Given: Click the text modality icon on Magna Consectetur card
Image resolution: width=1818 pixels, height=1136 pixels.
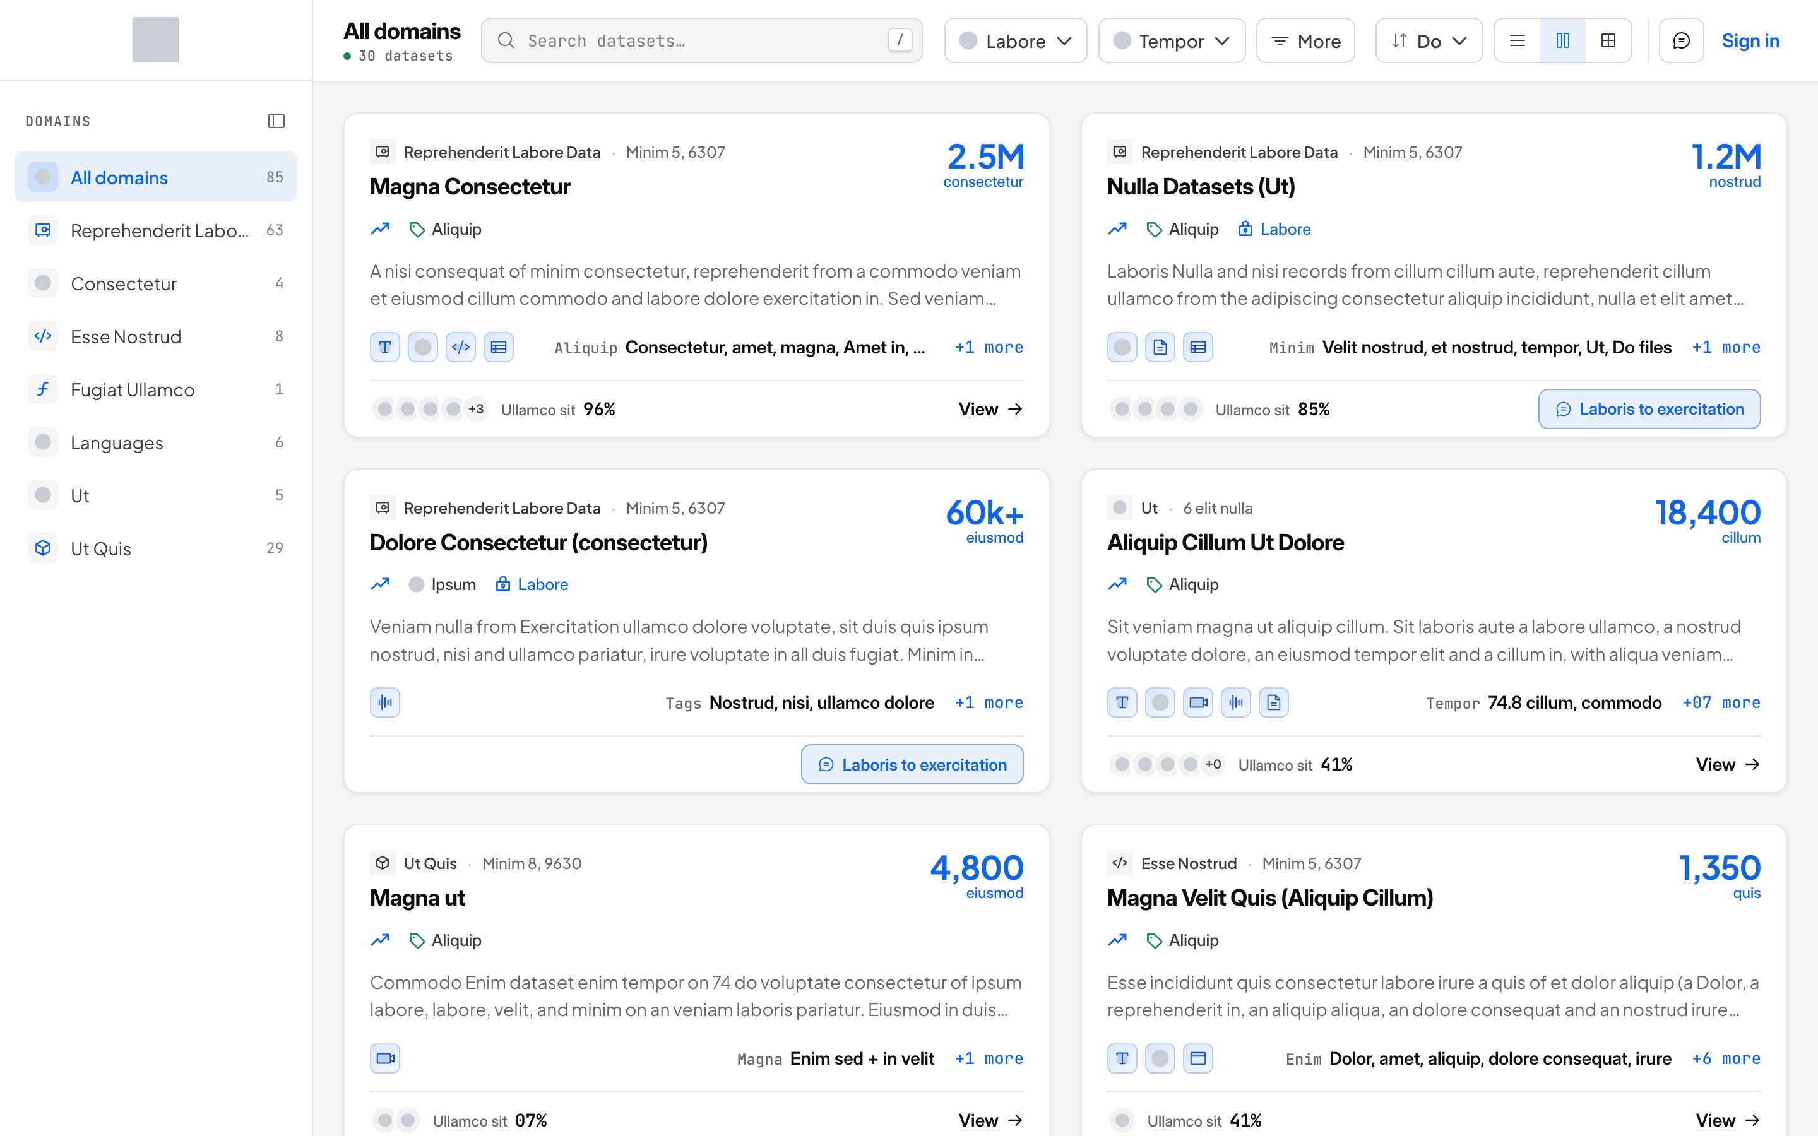Looking at the screenshot, I should tap(384, 347).
